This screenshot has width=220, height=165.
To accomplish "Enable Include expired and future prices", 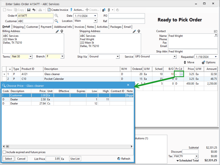I will coord(4,152).
